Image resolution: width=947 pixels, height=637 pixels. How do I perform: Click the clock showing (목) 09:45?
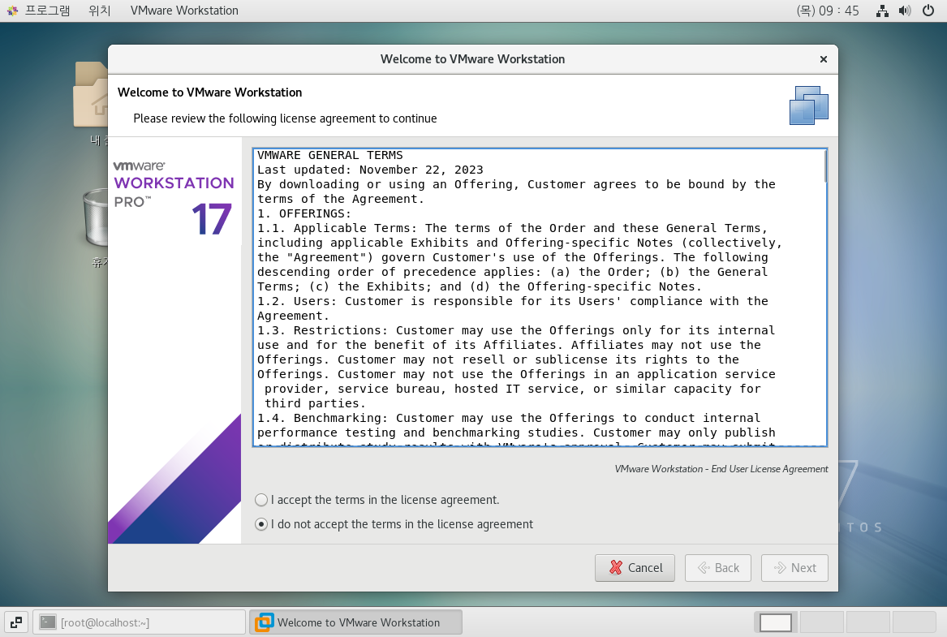[828, 11]
